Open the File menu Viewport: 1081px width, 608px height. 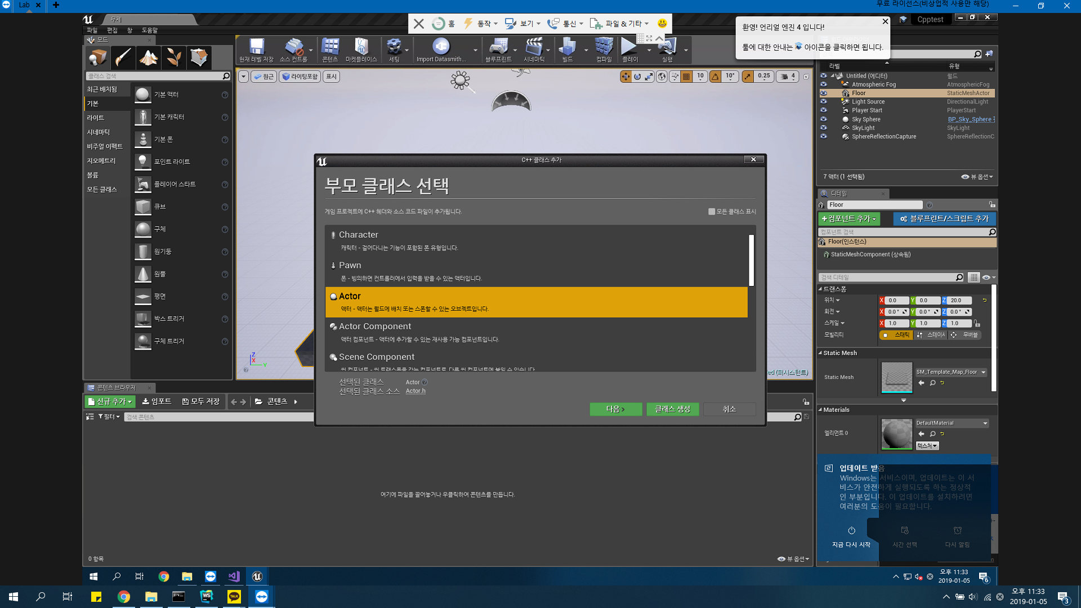(x=92, y=30)
